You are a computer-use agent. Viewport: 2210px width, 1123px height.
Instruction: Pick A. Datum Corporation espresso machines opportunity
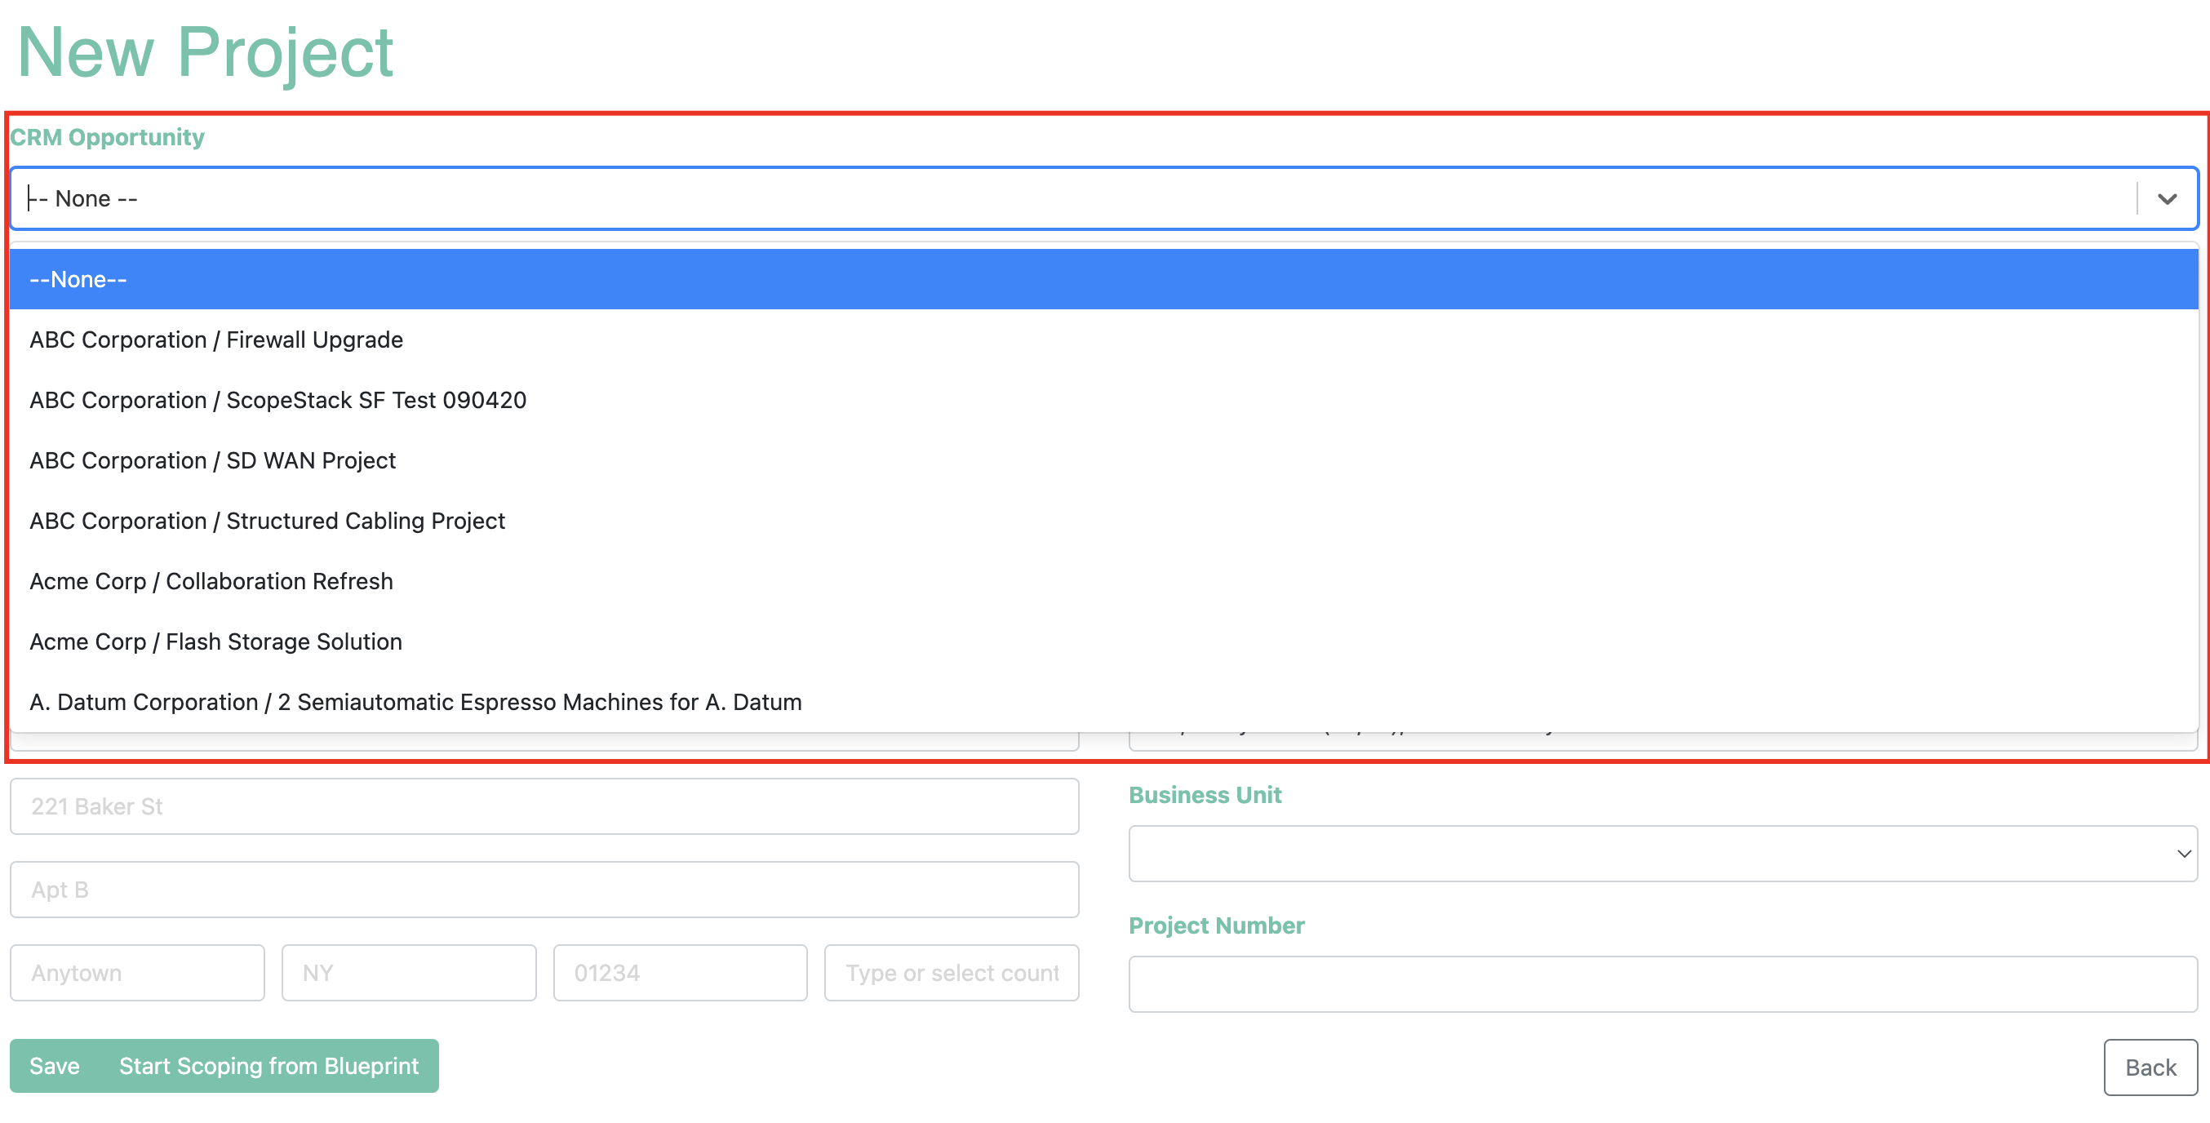1103,702
